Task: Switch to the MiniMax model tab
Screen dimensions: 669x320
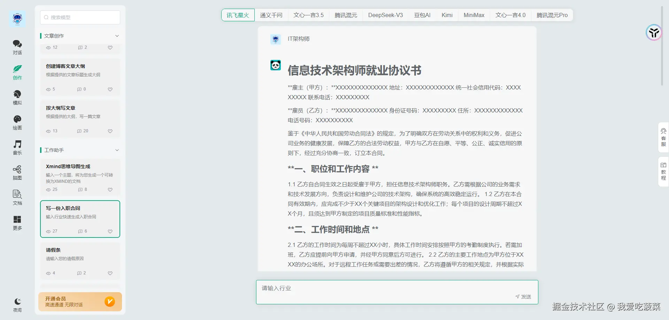Action: [x=474, y=15]
